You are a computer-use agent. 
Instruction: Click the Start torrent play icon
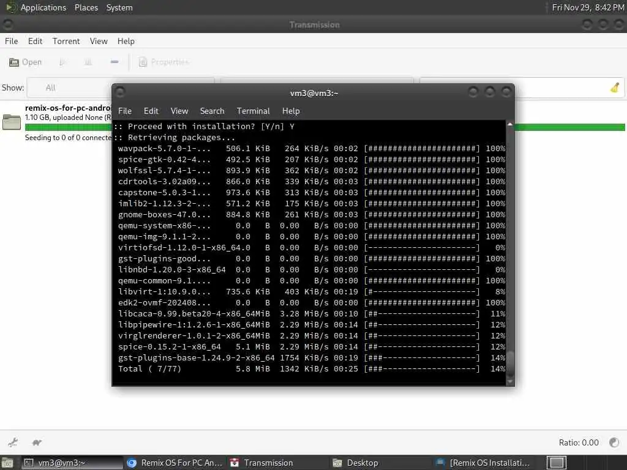point(62,62)
